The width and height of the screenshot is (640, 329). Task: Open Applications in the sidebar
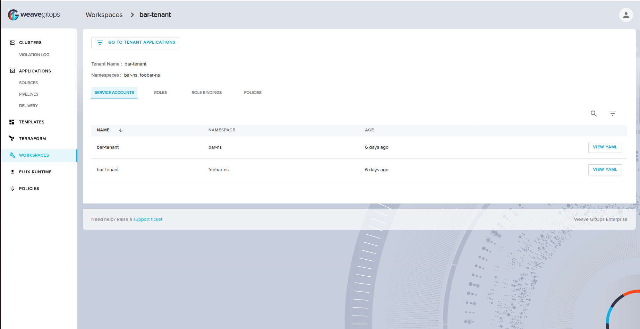pyautogui.click(x=35, y=71)
